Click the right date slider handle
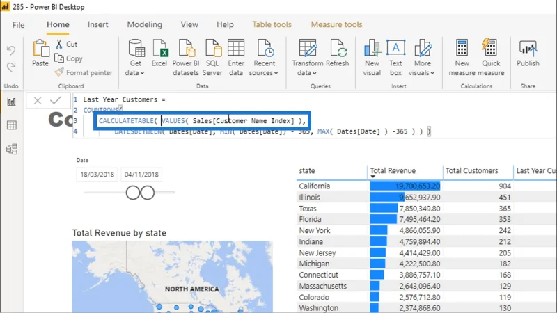This screenshot has width=557, height=313. (148, 193)
